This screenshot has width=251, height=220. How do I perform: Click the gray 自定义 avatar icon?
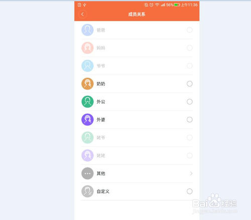pos(87,191)
